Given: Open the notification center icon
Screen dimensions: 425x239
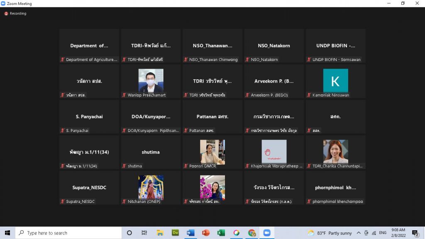Looking at the screenshot, I should pyautogui.click(x=415, y=233).
